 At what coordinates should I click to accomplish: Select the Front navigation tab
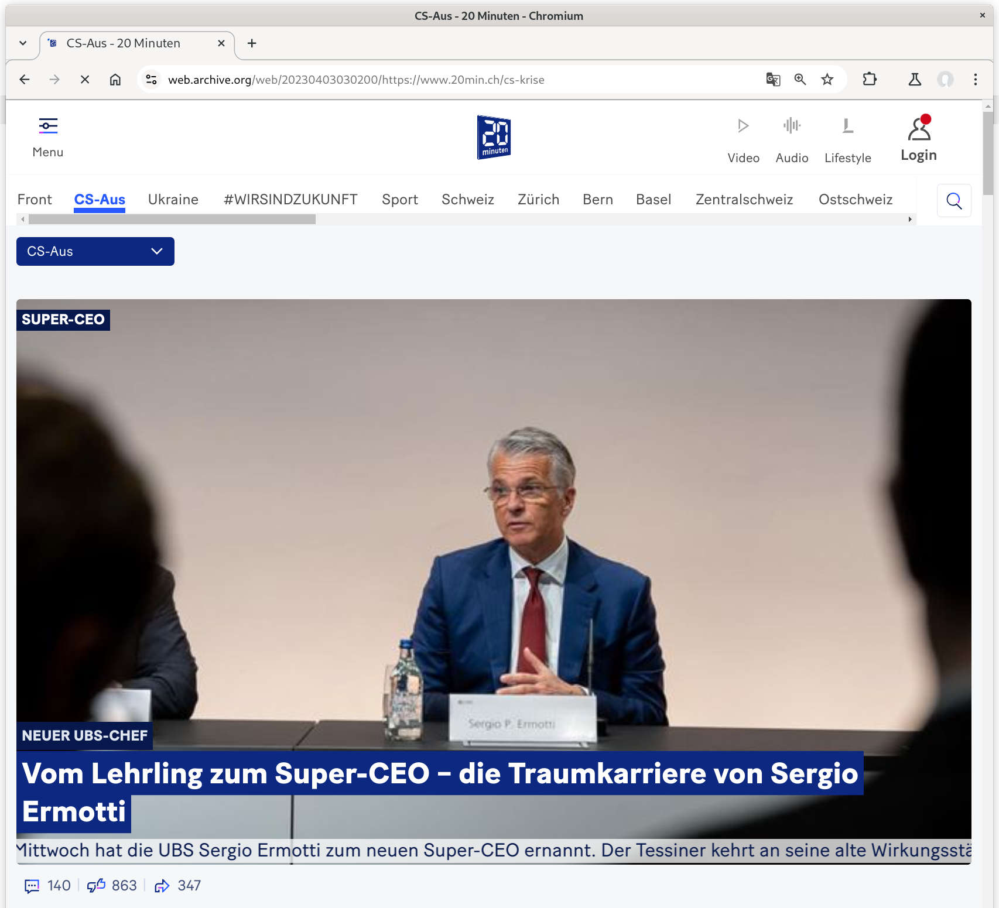click(x=35, y=200)
